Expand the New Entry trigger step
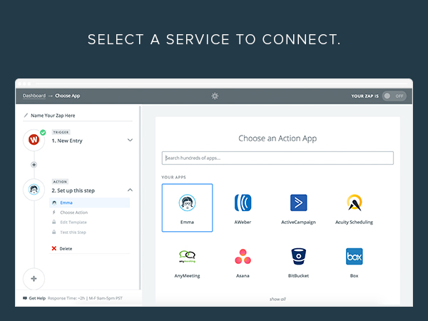Image resolution: width=428 pixels, height=321 pixels. pos(131,140)
